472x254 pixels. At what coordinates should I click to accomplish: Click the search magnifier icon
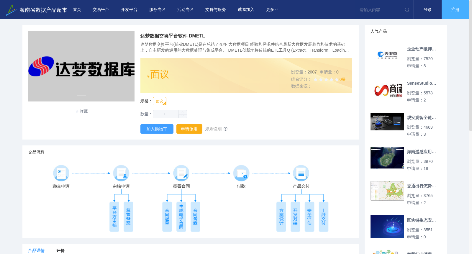tap(407, 10)
